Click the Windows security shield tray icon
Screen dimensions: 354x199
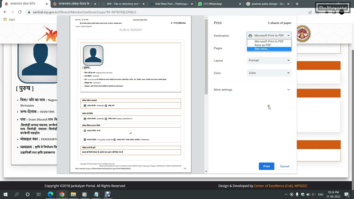tap(303, 195)
